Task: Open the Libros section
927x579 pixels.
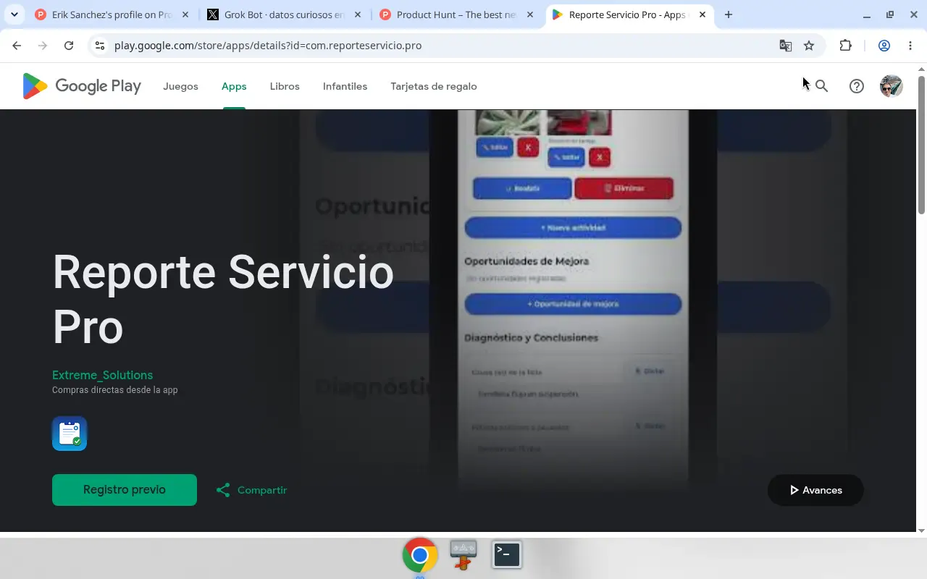Action: 285,86
